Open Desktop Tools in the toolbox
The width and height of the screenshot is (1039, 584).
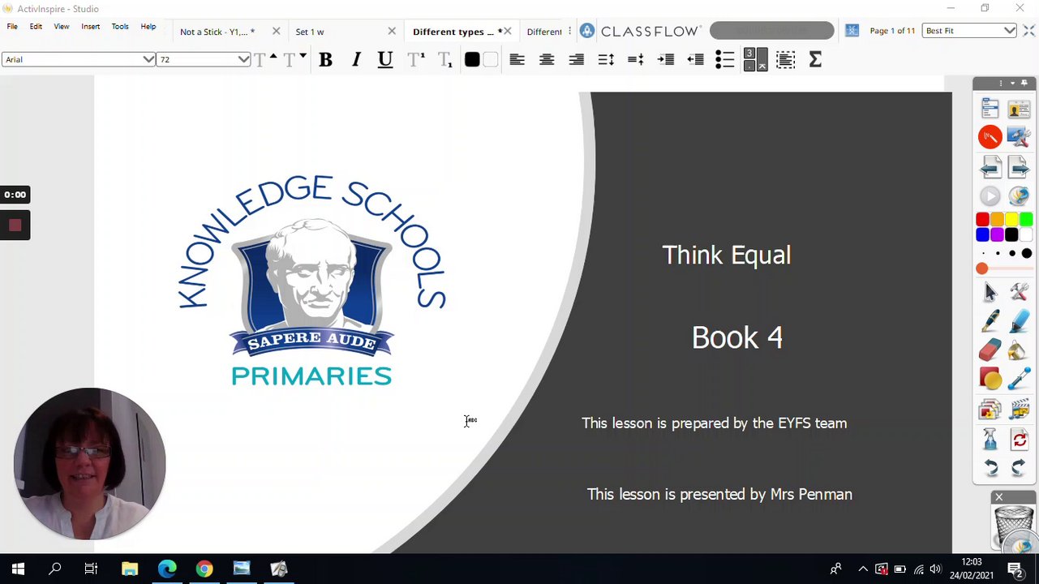click(x=1019, y=137)
